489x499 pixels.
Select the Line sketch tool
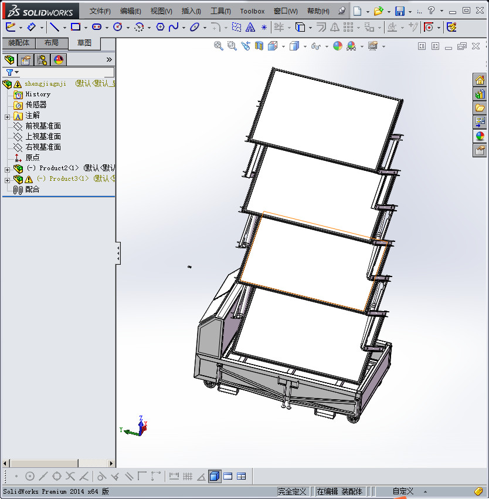(x=55, y=28)
